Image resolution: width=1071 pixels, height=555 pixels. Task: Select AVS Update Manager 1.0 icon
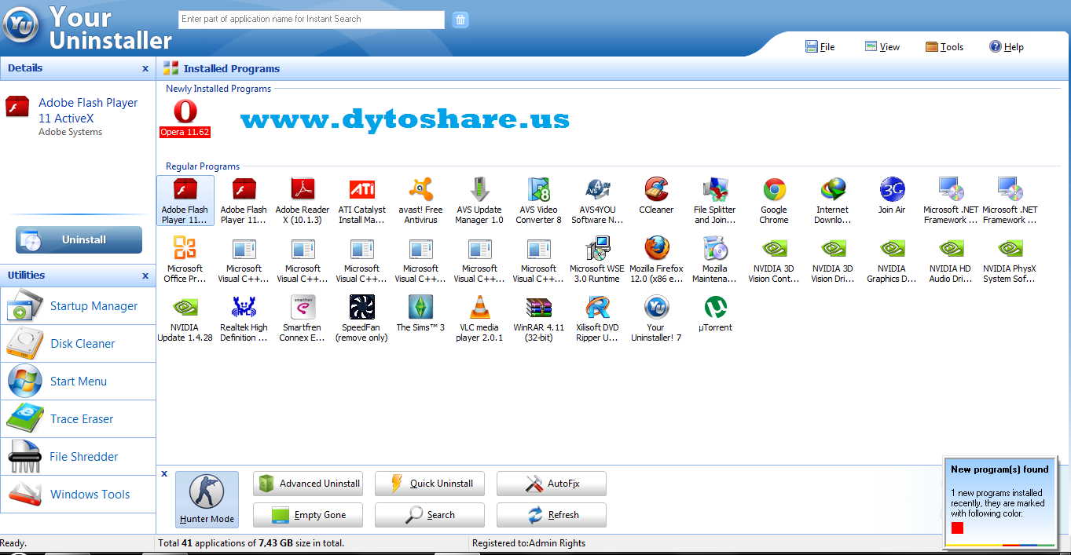tap(479, 200)
